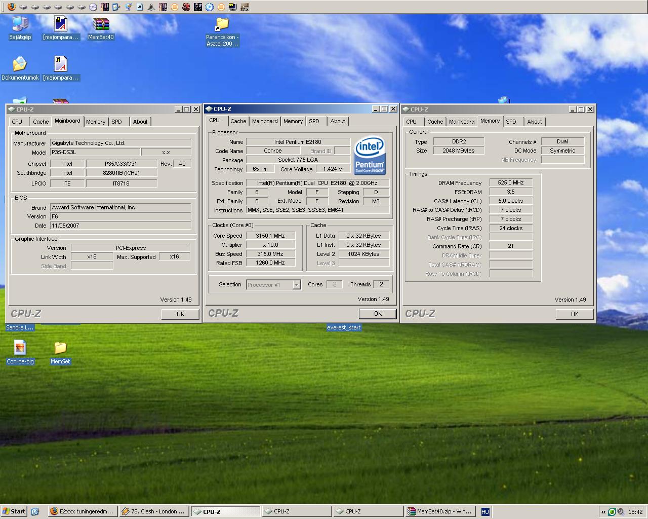The image size is (648, 519).
Task: Click the active CPU-Z taskbar button
Action: [x=226, y=511]
